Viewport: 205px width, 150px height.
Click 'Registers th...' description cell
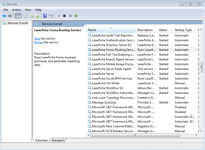(146, 126)
